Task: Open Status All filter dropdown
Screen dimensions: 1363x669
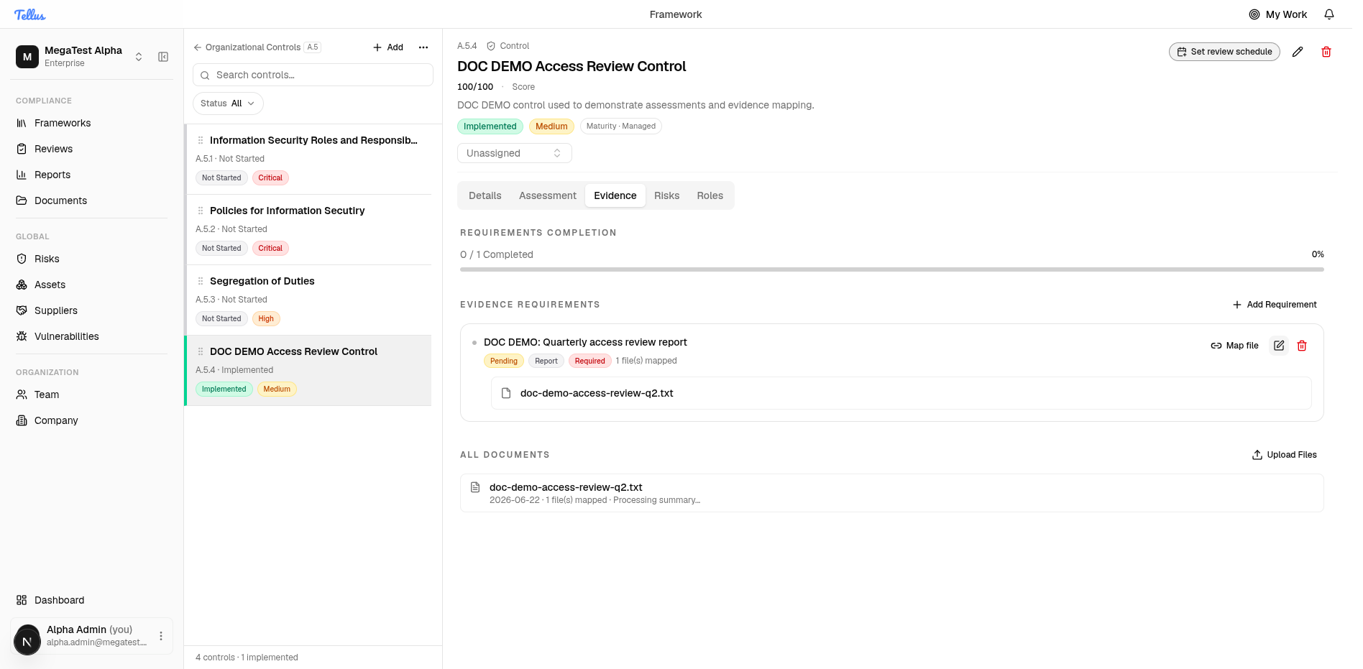Action: 228,103
